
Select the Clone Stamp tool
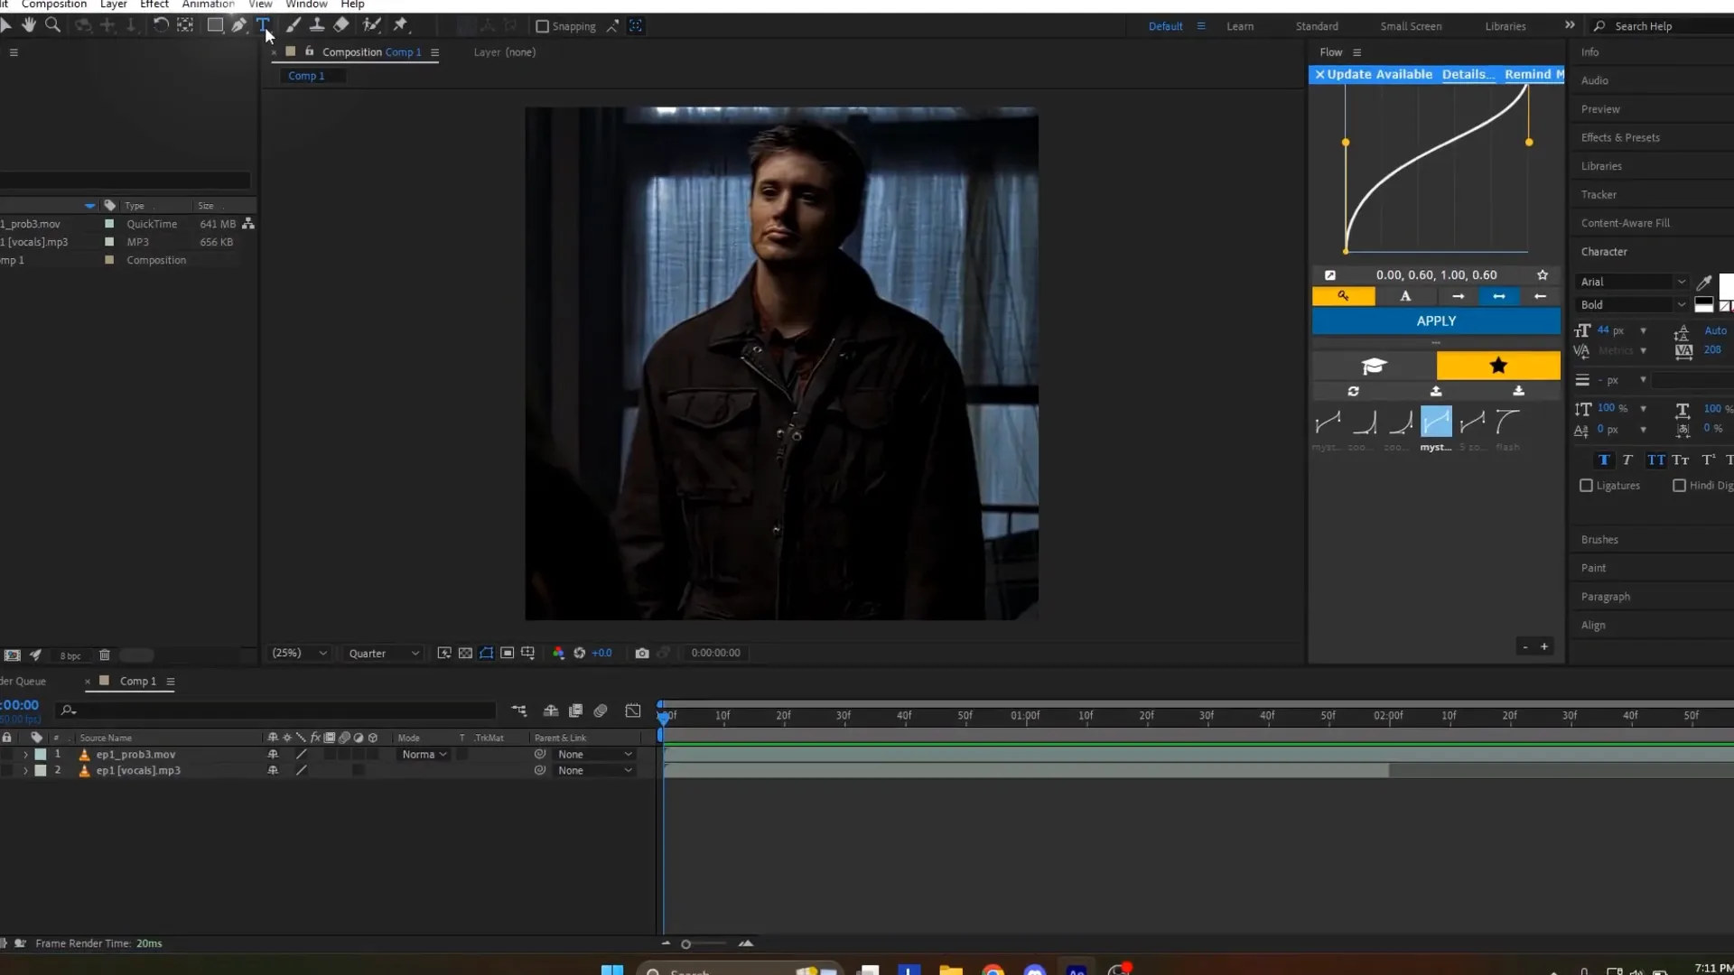[x=317, y=25]
